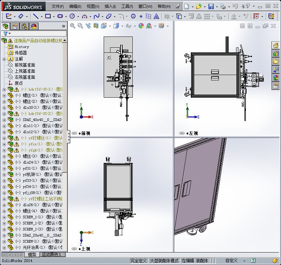This screenshot has width=281, height=265.
Task: Select the Circle sketch tool
Action: (72, 16)
